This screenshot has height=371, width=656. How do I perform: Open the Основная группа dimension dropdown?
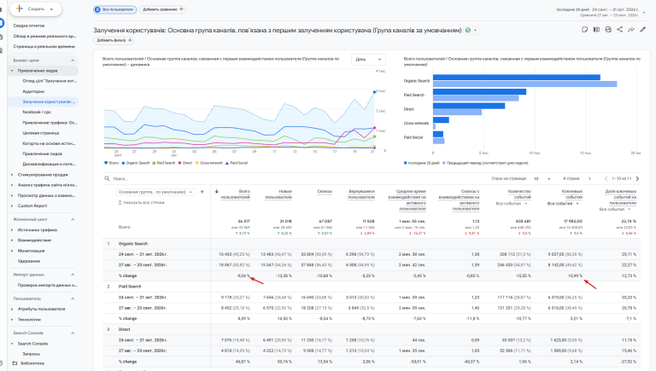(155, 192)
